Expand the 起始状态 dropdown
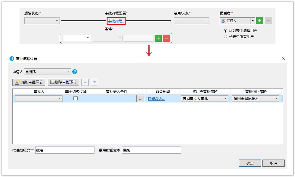This screenshot has height=177, width=295. (x=42, y=21)
